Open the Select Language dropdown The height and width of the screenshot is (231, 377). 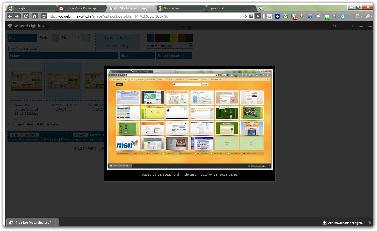click(170, 46)
